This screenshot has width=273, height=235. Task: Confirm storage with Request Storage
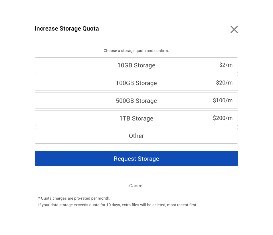[x=136, y=158]
